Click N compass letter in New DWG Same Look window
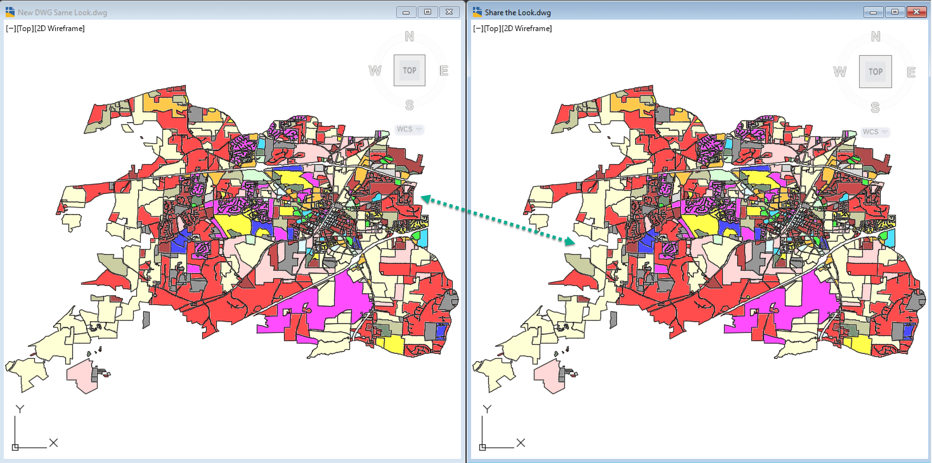This screenshot has height=463, width=932. (x=409, y=36)
